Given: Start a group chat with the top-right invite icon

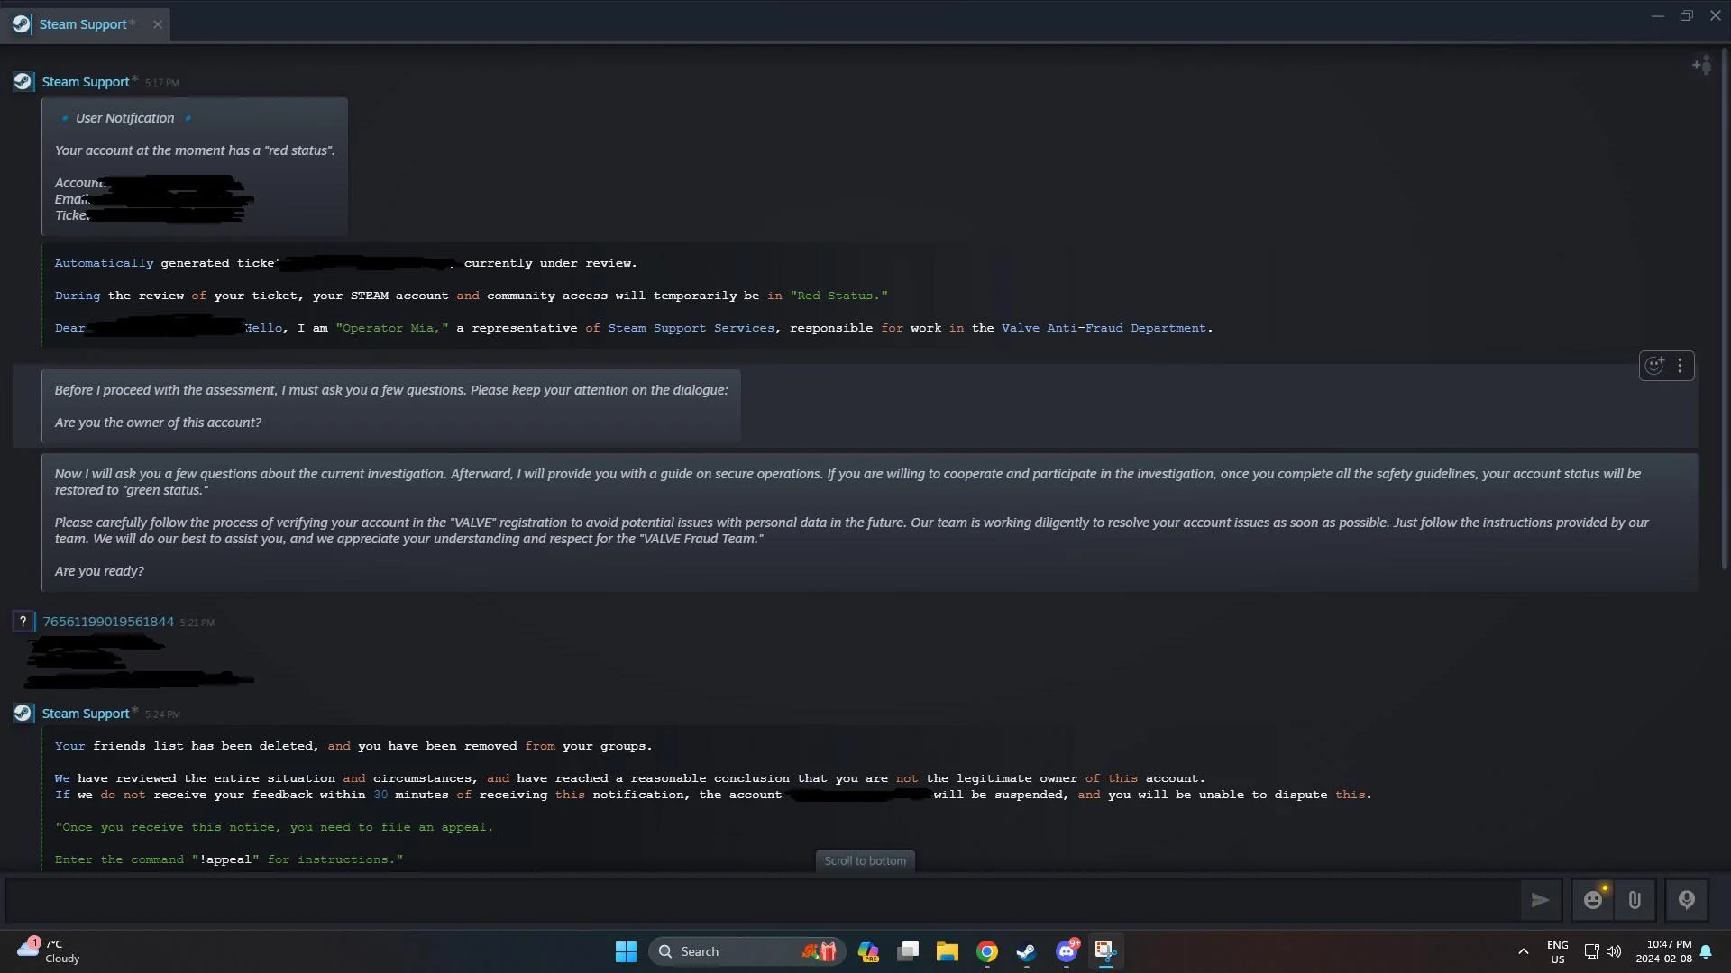Looking at the screenshot, I should (1701, 64).
